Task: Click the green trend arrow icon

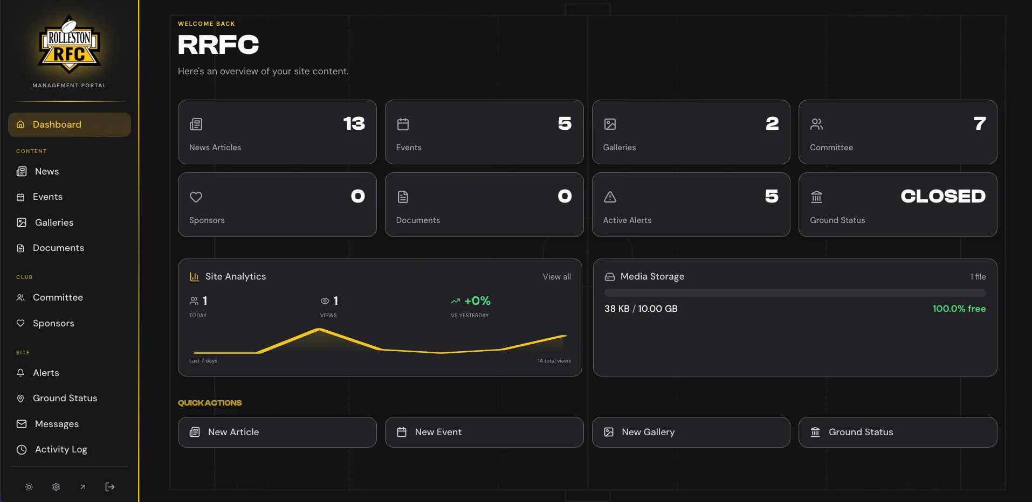Action: [456, 301]
